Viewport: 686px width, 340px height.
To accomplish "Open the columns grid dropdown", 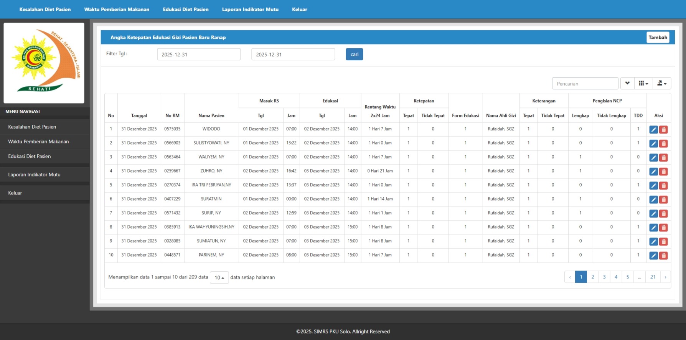I will coord(643,83).
